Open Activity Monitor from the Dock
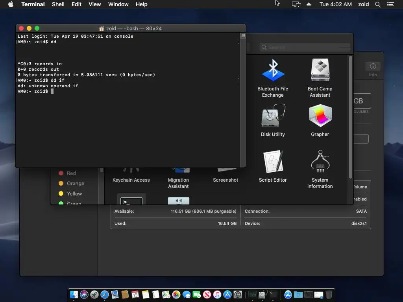The width and height of the screenshot is (403, 302). click(x=252, y=295)
